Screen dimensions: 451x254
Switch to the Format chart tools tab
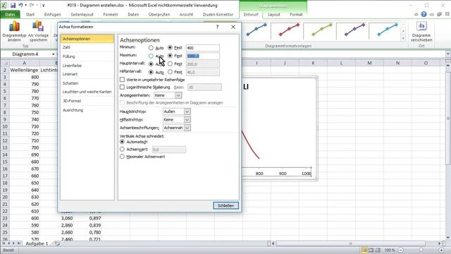296,14
